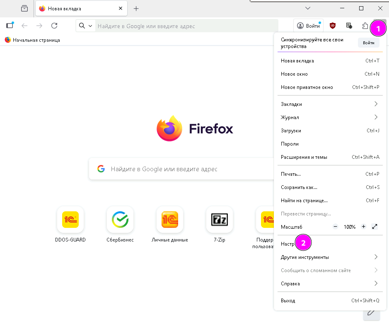
Task: Open the Extensions puzzle-piece menu
Action: point(365,26)
